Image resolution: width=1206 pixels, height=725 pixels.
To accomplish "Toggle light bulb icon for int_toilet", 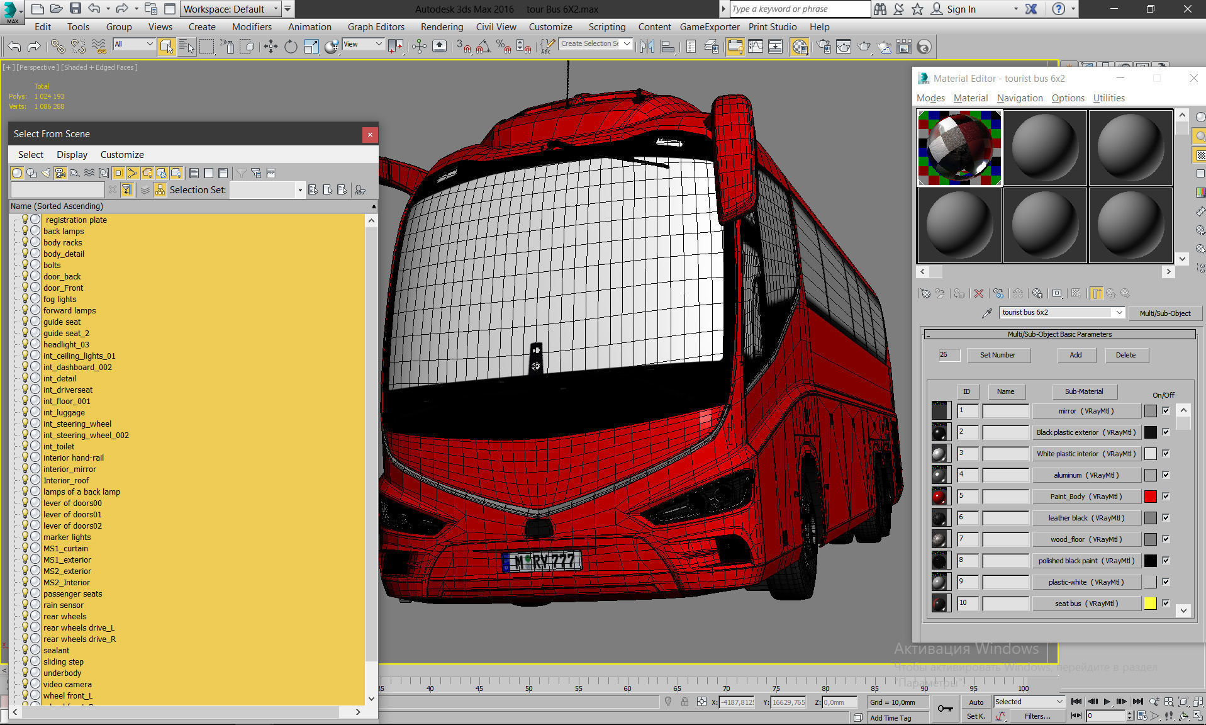I will [25, 446].
